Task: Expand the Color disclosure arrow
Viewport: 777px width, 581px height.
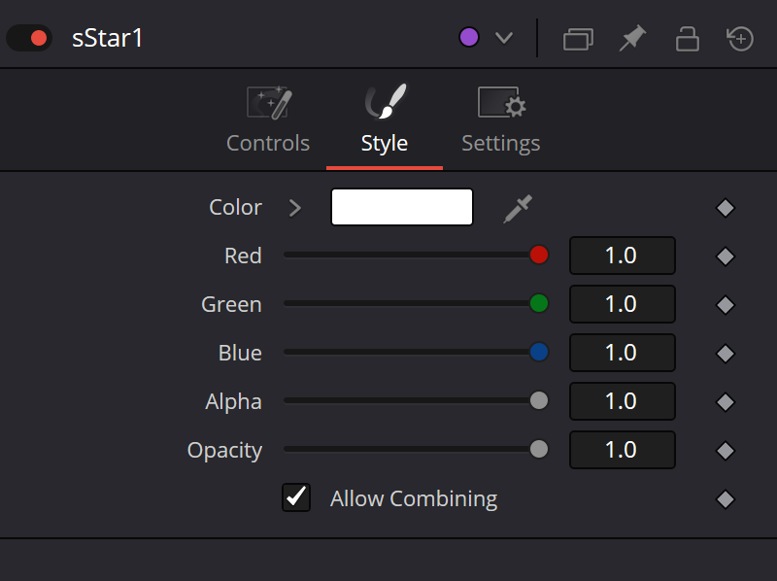Action: pyautogui.click(x=295, y=208)
